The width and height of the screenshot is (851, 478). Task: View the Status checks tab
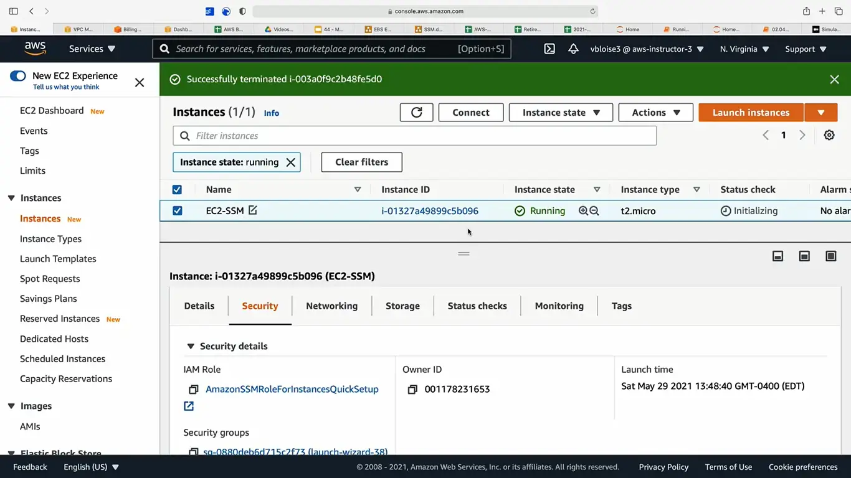pyautogui.click(x=477, y=306)
